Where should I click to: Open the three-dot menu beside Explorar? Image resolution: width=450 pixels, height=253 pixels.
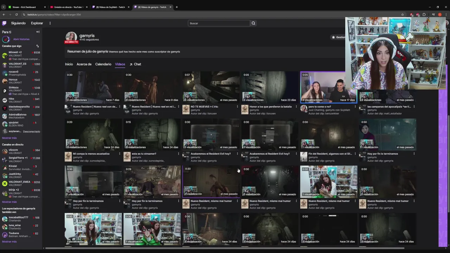click(50, 23)
